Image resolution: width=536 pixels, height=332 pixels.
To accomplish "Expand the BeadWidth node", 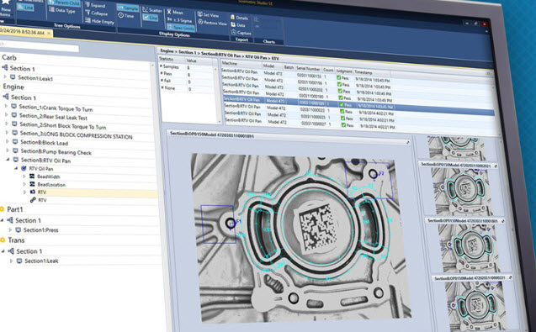I will click(24, 177).
